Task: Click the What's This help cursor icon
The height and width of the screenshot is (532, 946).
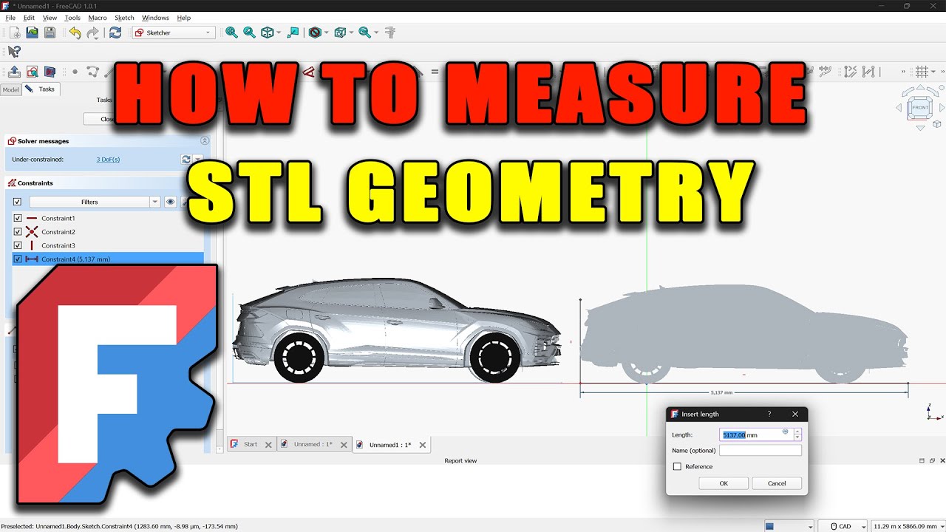Action: pyautogui.click(x=14, y=52)
